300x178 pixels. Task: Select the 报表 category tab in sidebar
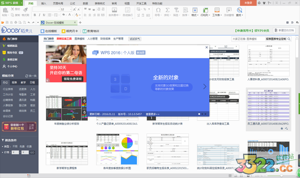[15, 83]
